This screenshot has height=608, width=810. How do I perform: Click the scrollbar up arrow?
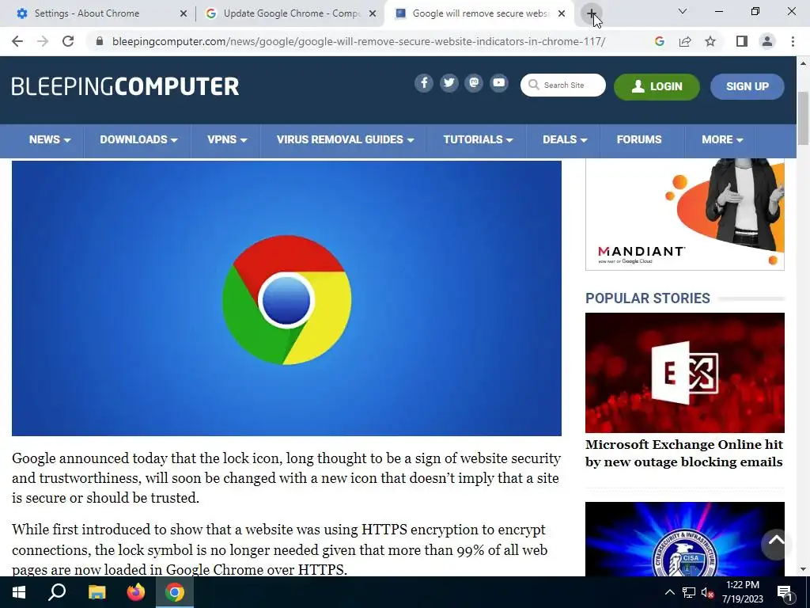(803, 63)
